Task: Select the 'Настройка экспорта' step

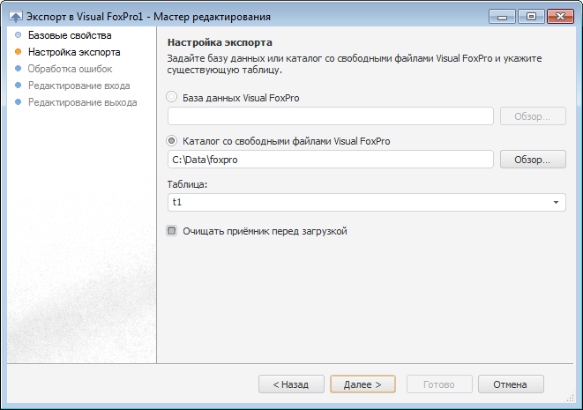Action: coord(74,52)
